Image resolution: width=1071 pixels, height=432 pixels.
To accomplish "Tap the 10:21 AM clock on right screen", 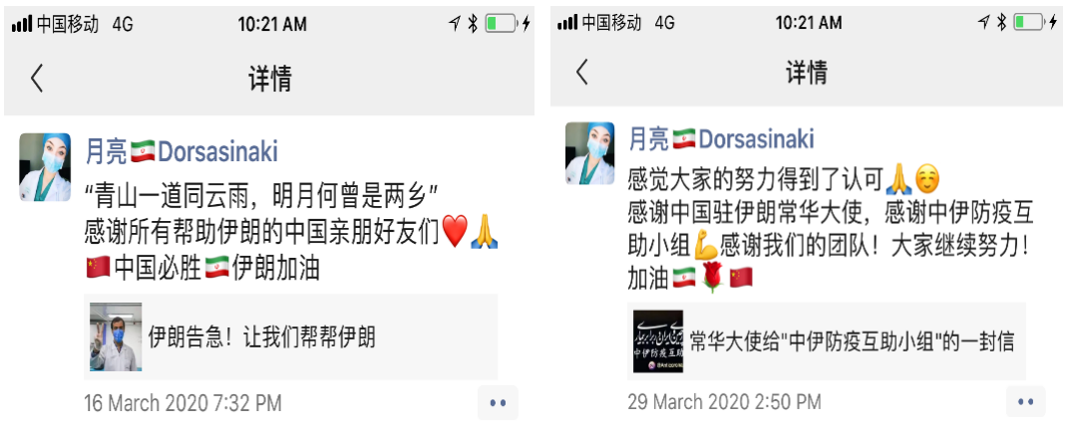I will [810, 23].
